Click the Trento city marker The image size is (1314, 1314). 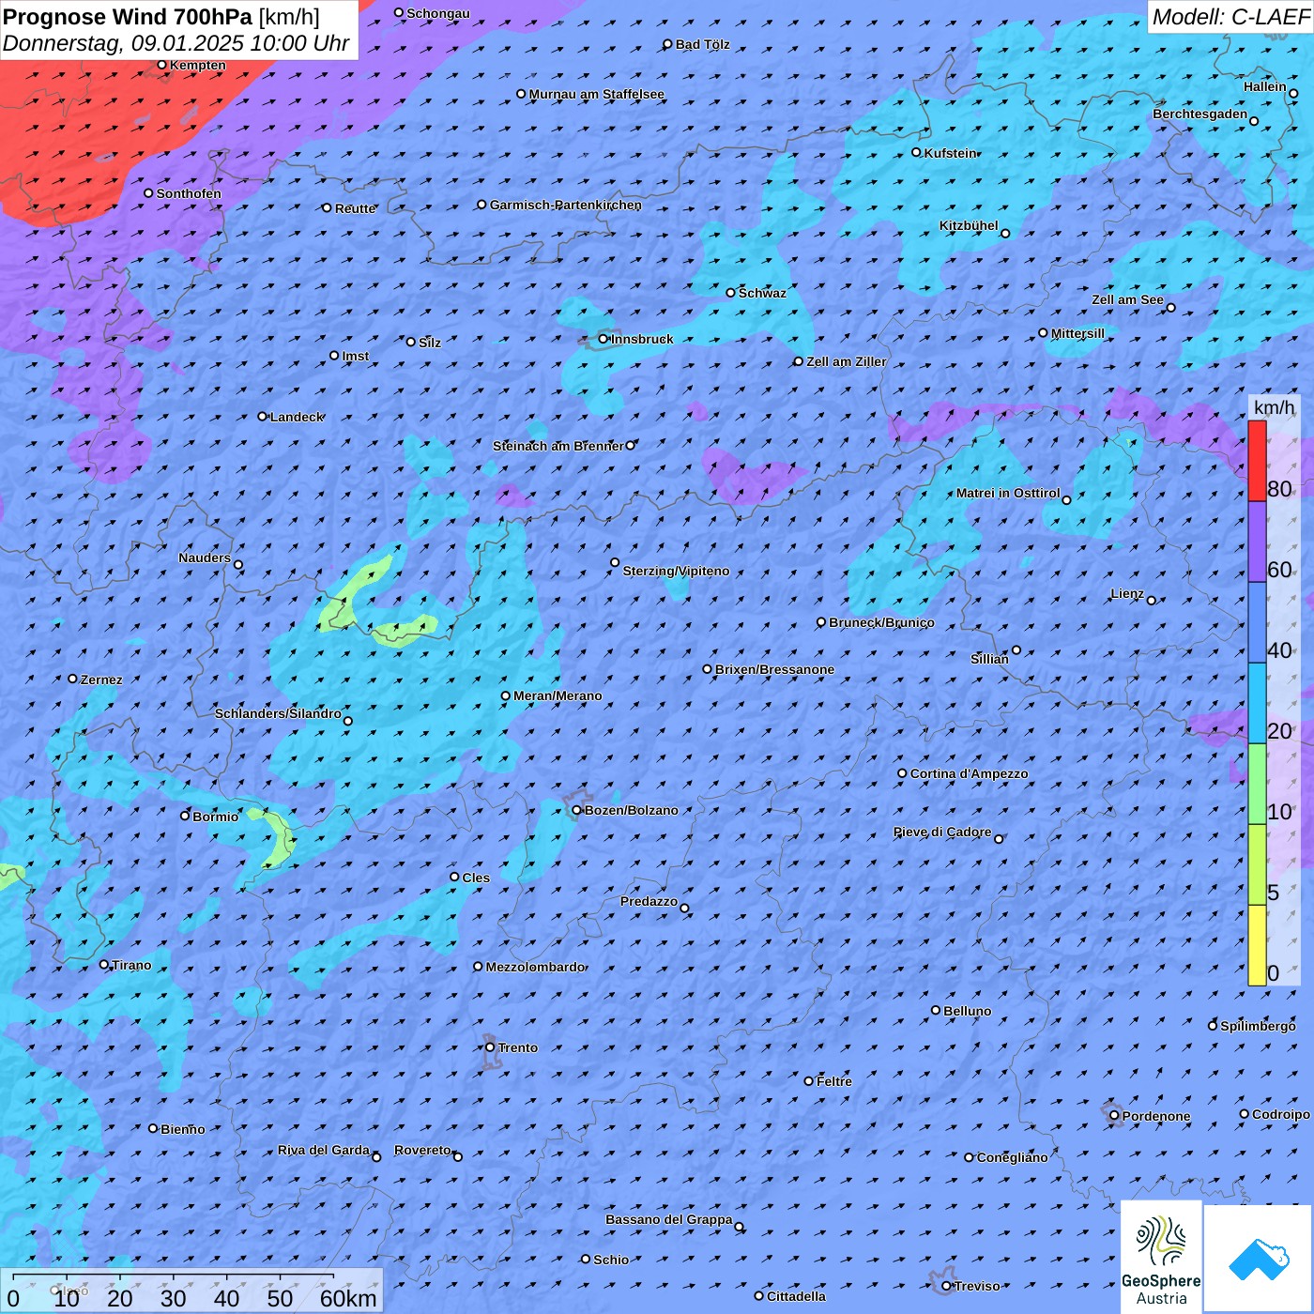pyautogui.click(x=490, y=1047)
